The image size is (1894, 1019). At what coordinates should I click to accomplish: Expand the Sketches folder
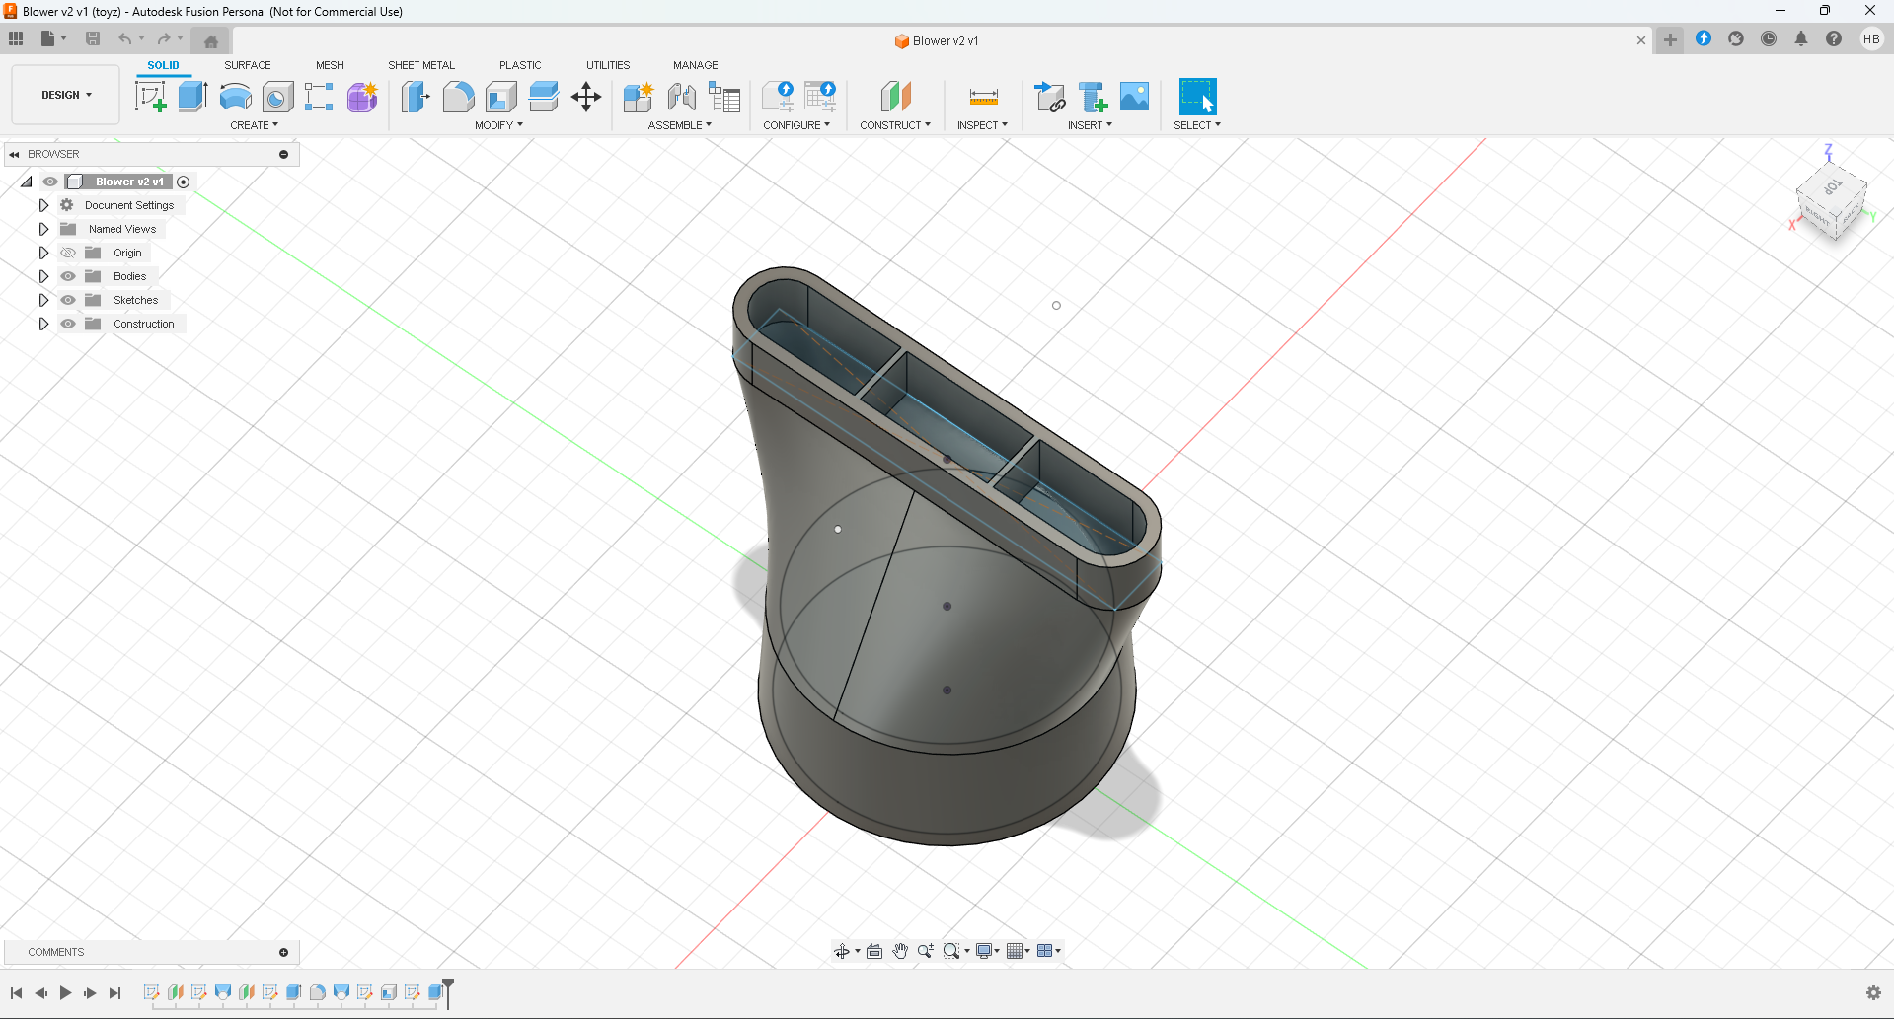(x=43, y=300)
